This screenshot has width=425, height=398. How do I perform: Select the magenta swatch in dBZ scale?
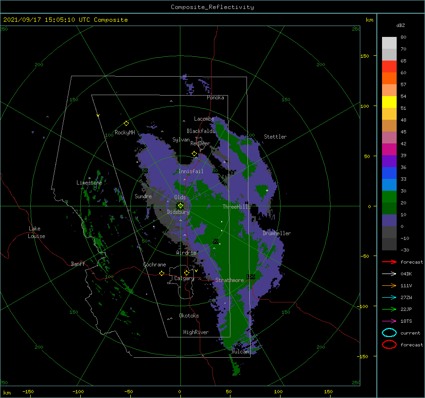point(389,149)
